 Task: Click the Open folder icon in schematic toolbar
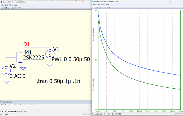[x=4, y=8]
